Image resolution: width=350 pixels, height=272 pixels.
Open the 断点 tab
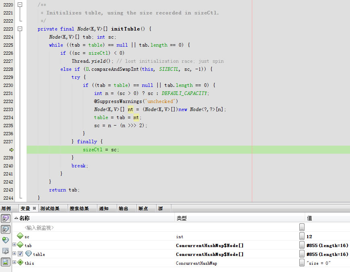(x=143, y=208)
